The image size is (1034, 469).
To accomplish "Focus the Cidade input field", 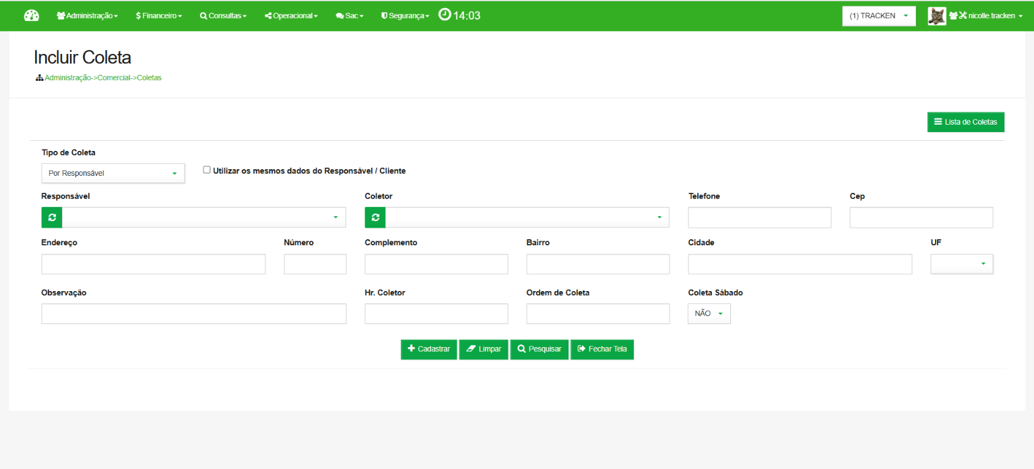I will pyautogui.click(x=800, y=264).
